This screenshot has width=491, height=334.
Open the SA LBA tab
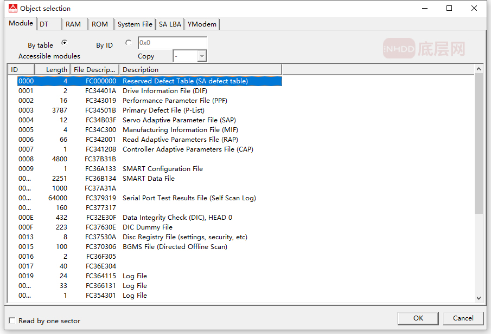pos(170,24)
